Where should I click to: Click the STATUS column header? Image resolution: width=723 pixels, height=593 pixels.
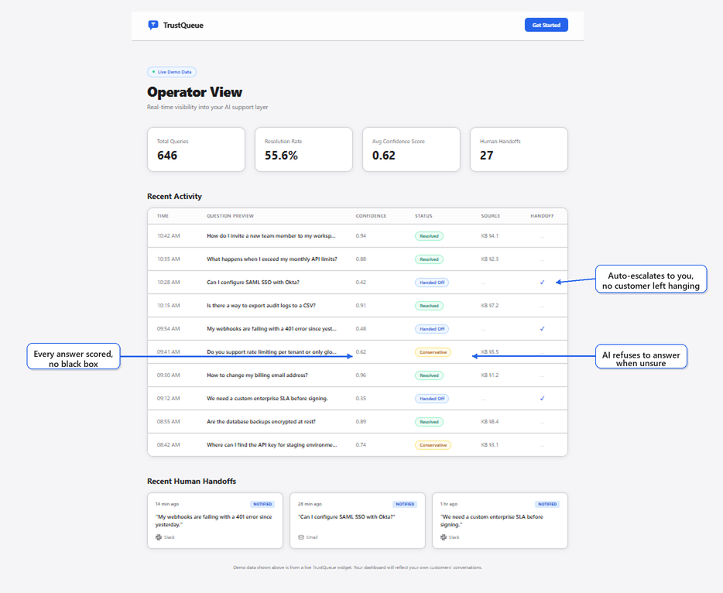coord(423,216)
